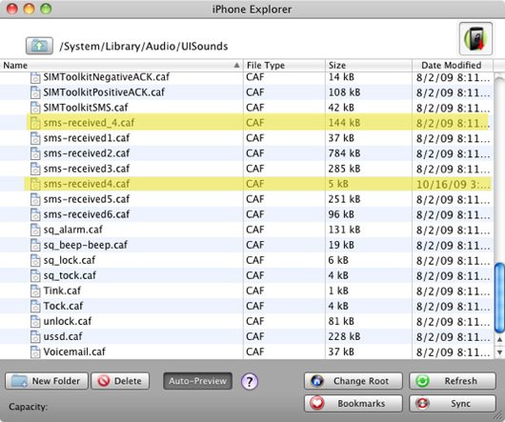
Task: Click file icon beside SIMToolkitPositiveACK.caf
Action: [x=35, y=92]
